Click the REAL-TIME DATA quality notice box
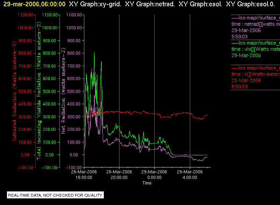 [55, 195]
